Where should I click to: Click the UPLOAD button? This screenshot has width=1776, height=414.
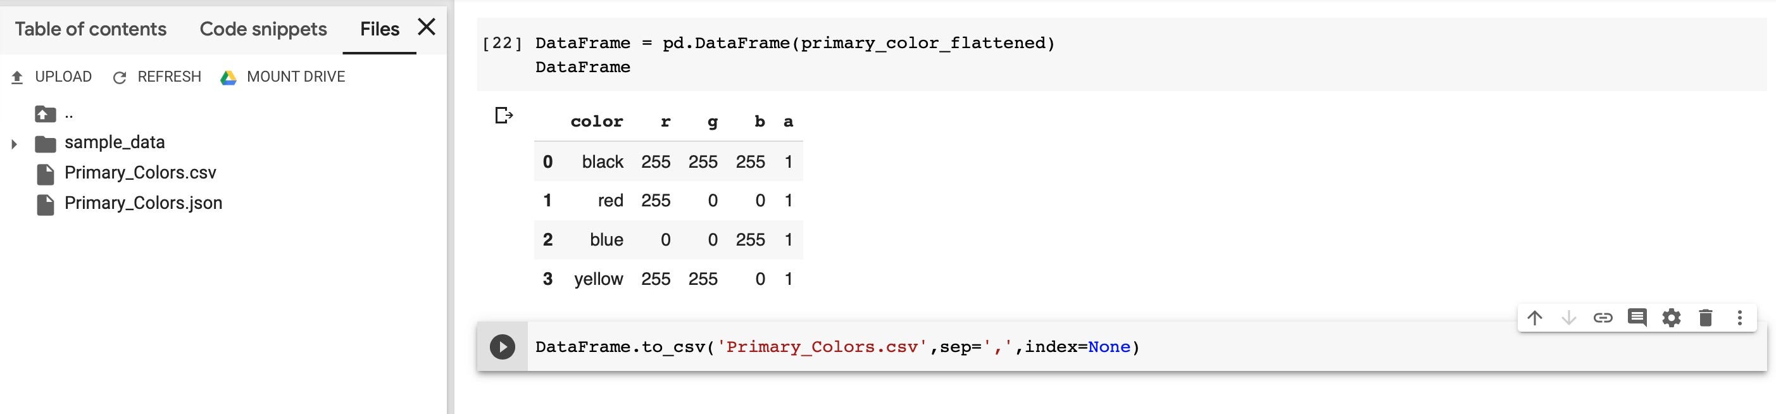coord(52,77)
